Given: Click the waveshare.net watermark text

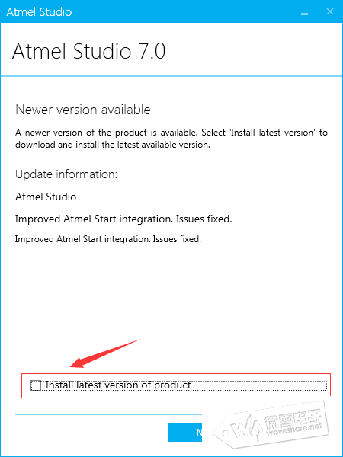Looking at the screenshot, I should [293, 430].
